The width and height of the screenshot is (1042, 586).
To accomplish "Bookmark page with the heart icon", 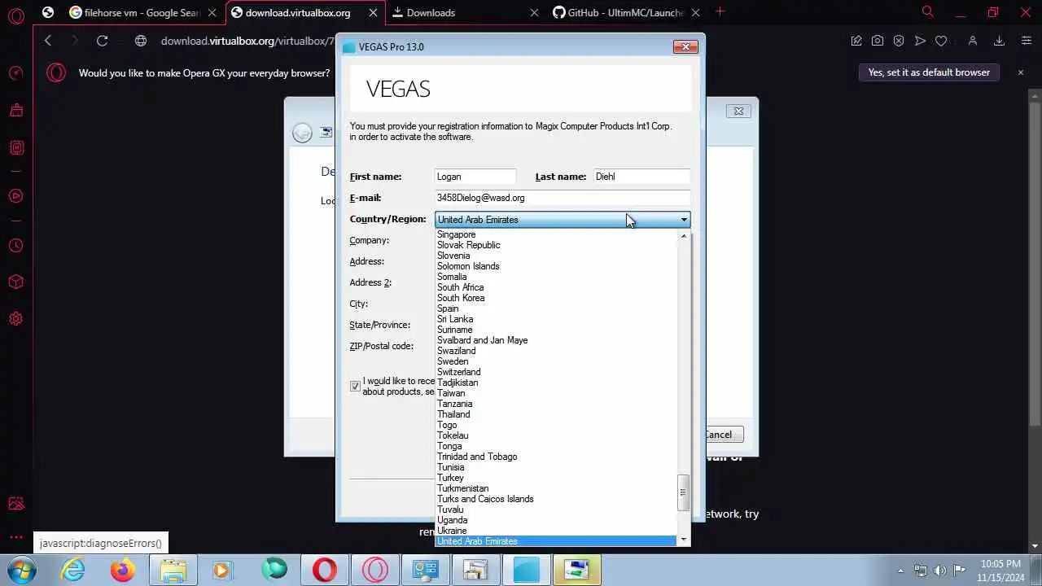I will [x=941, y=41].
